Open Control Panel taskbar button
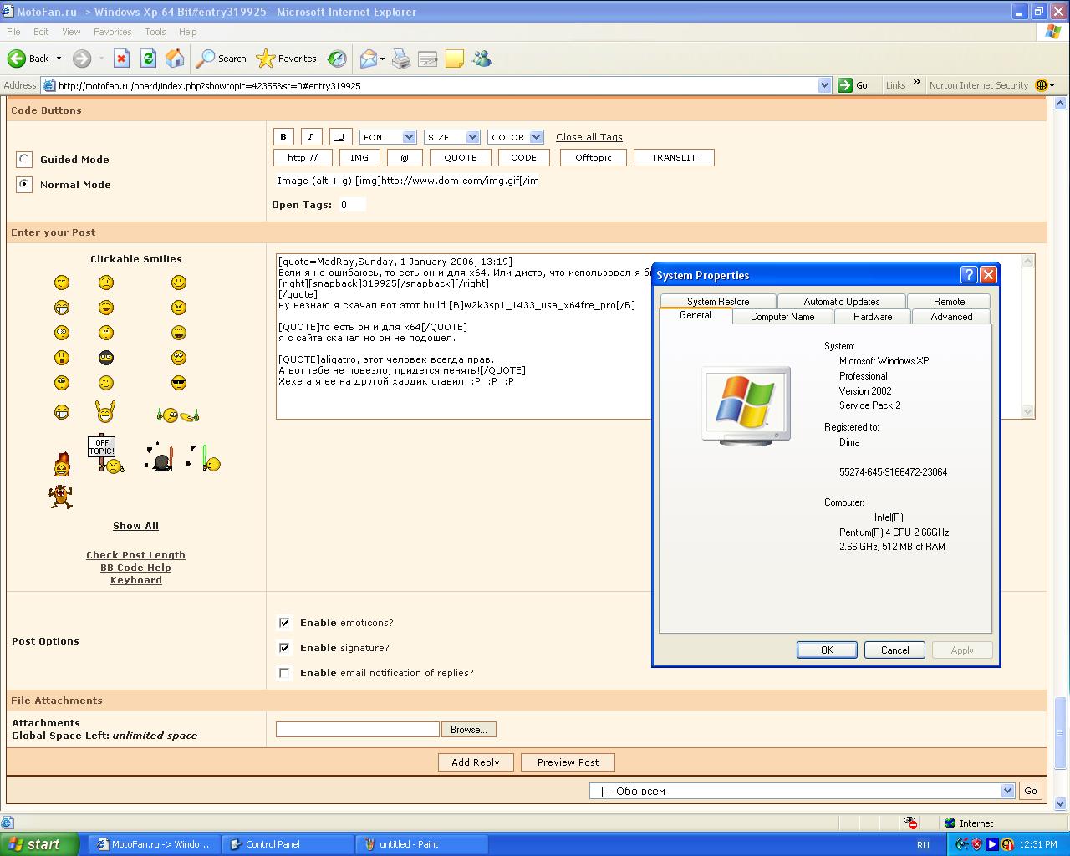Screen dimensions: 1070x856 (288, 844)
